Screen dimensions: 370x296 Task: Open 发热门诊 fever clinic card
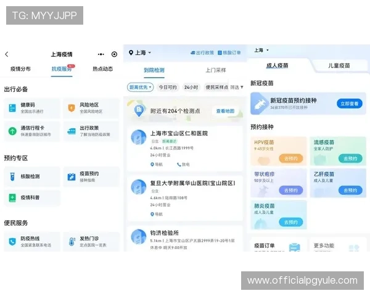91,242
